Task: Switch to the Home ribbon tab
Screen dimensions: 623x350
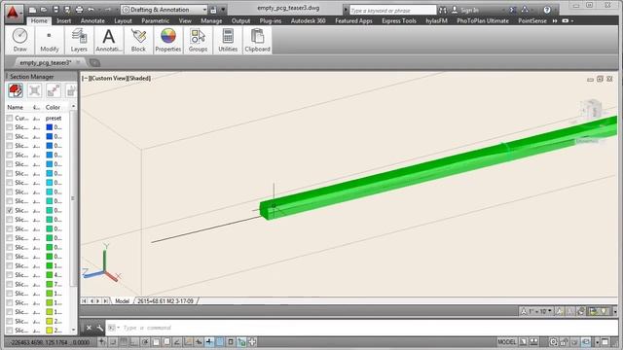Action: pos(39,20)
